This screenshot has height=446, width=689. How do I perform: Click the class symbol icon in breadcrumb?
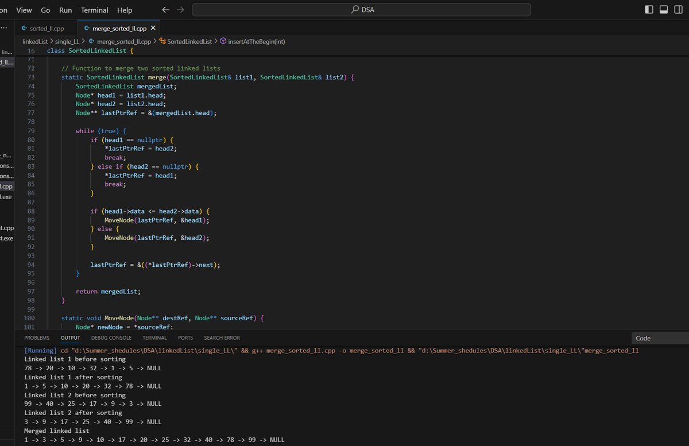(x=162, y=41)
